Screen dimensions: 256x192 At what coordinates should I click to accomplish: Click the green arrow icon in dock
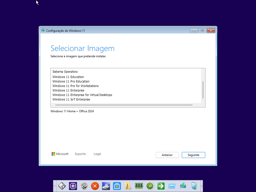(161, 186)
